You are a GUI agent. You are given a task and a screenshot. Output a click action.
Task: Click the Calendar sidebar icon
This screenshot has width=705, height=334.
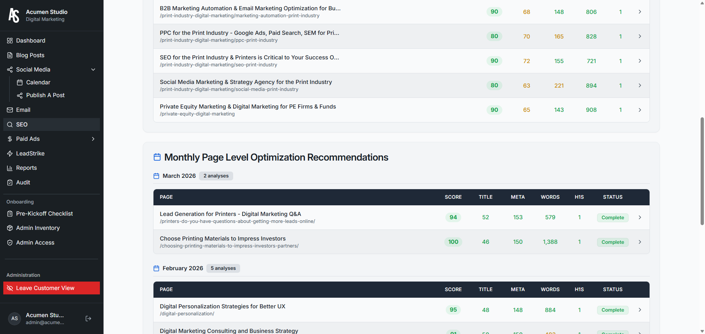[x=20, y=82]
